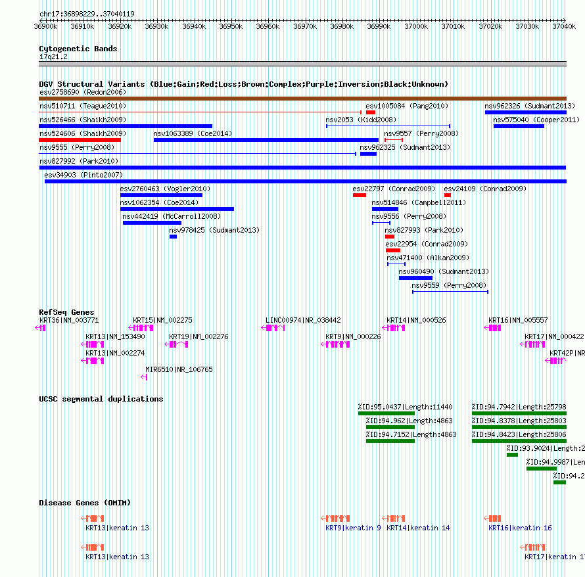Click OMIM KRT16 keratin 16 gene glyph
The image size is (585, 577).
[x=492, y=519]
